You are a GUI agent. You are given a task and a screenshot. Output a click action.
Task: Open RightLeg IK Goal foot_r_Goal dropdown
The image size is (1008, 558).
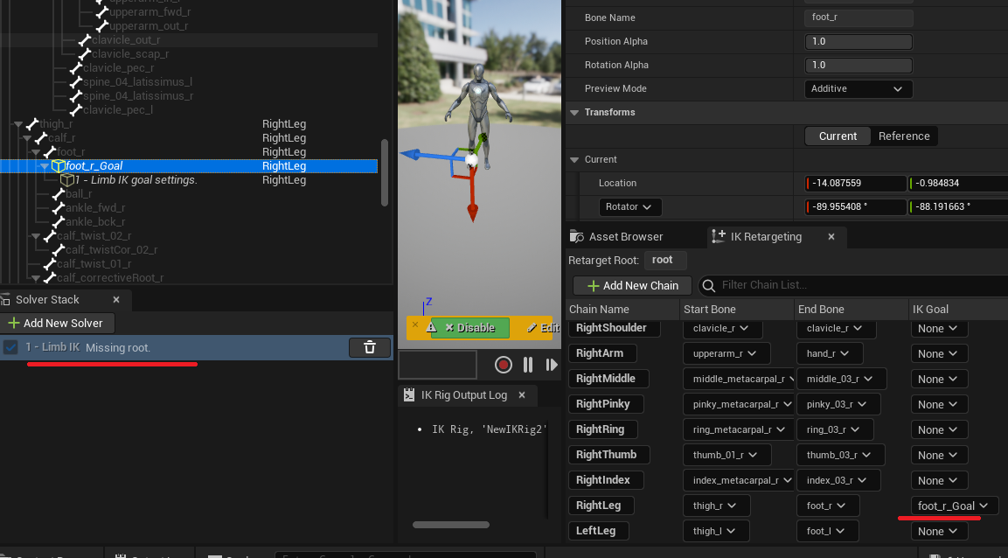954,506
